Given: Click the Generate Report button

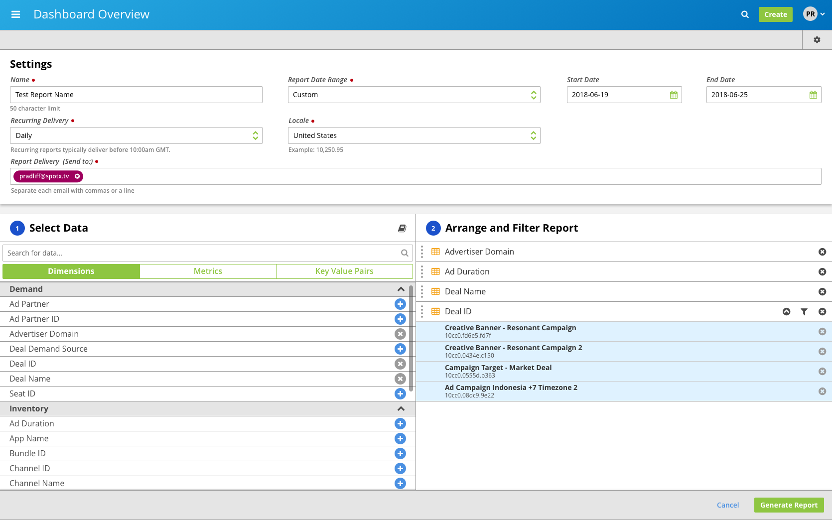Looking at the screenshot, I should tap(789, 505).
